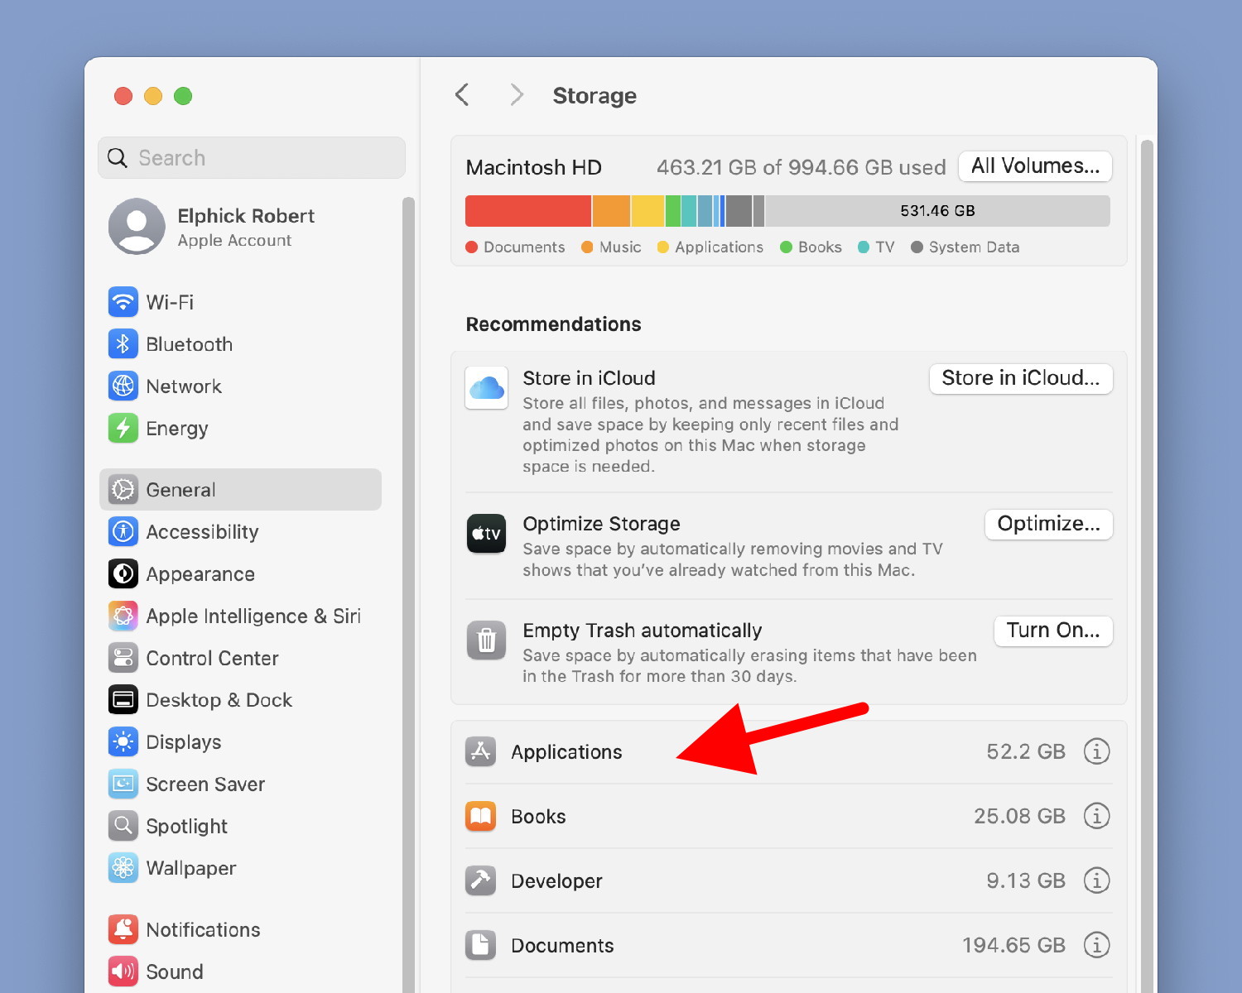Viewport: 1242px width, 993px height.
Task: Click the Documents row label
Action: [x=562, y=946]
